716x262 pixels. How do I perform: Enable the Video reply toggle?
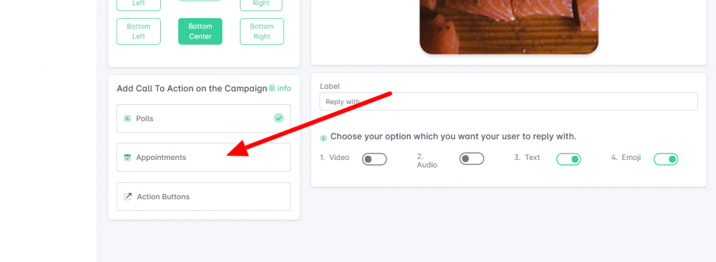(x=375, y=159)
